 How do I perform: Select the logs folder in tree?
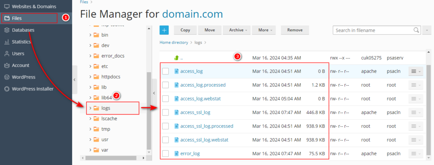coord(106,108)
